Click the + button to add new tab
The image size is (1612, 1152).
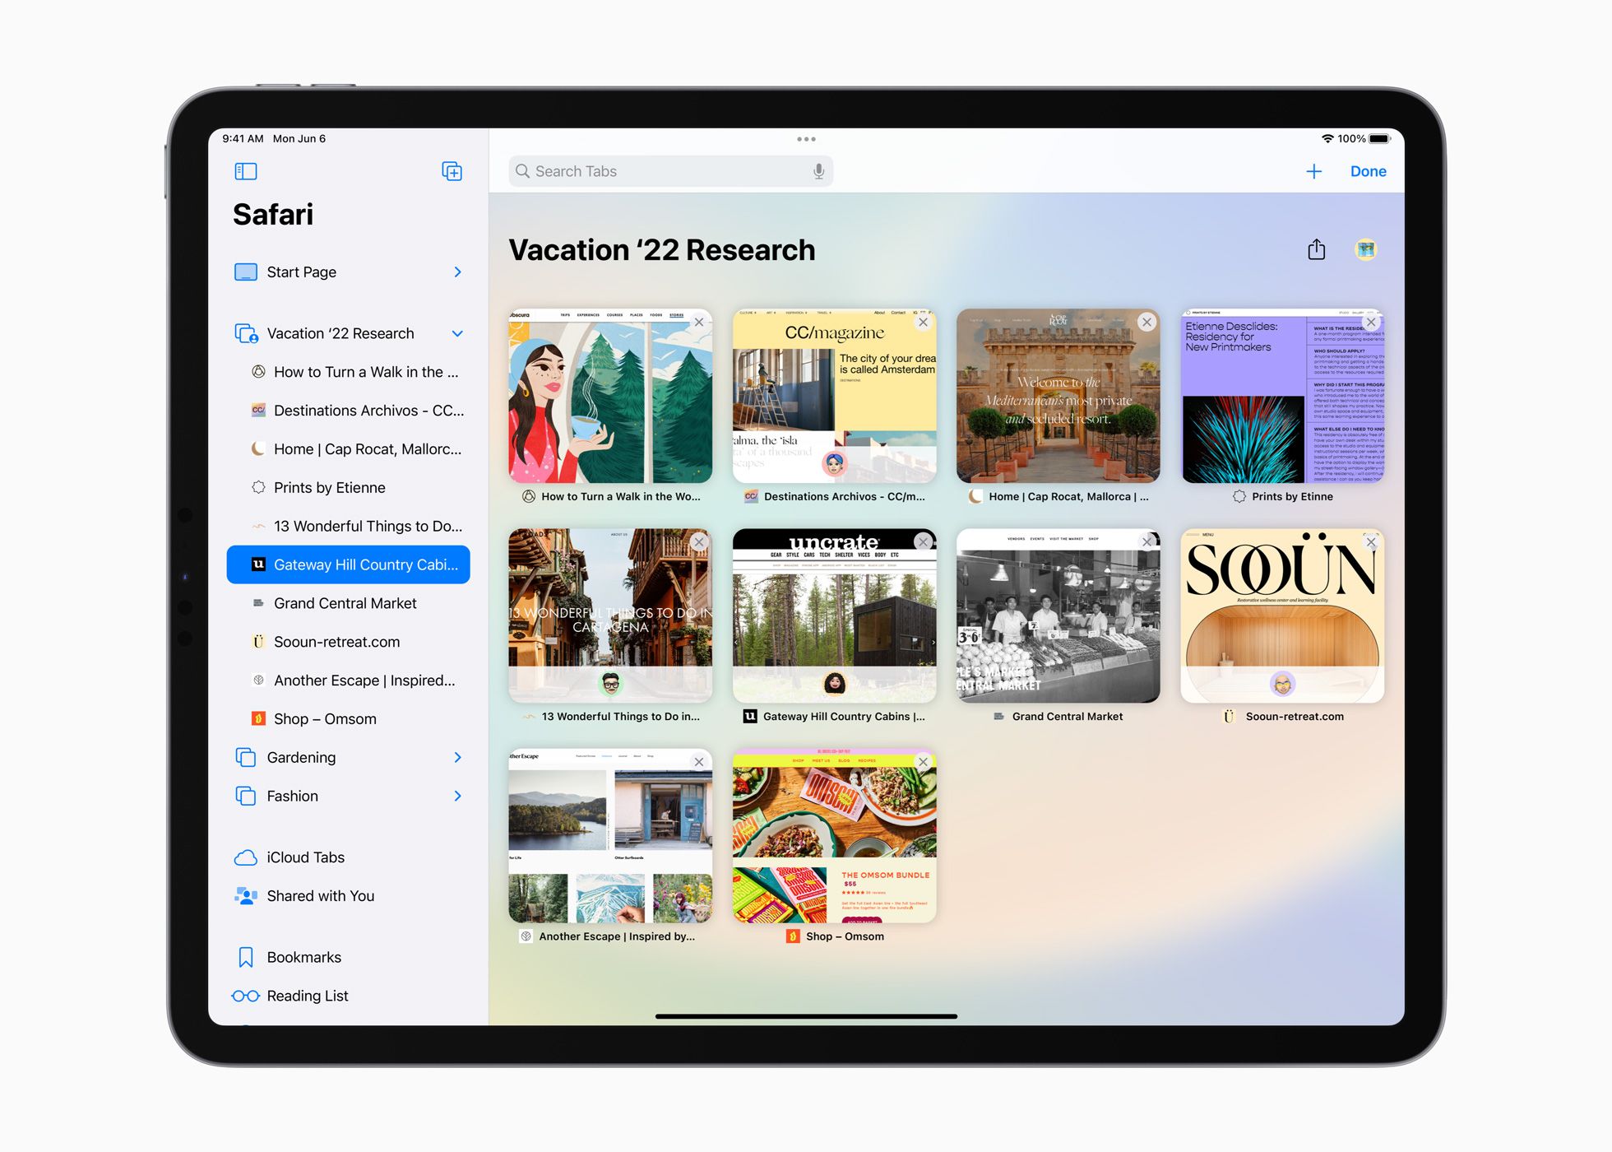[x=1314, y=172]
